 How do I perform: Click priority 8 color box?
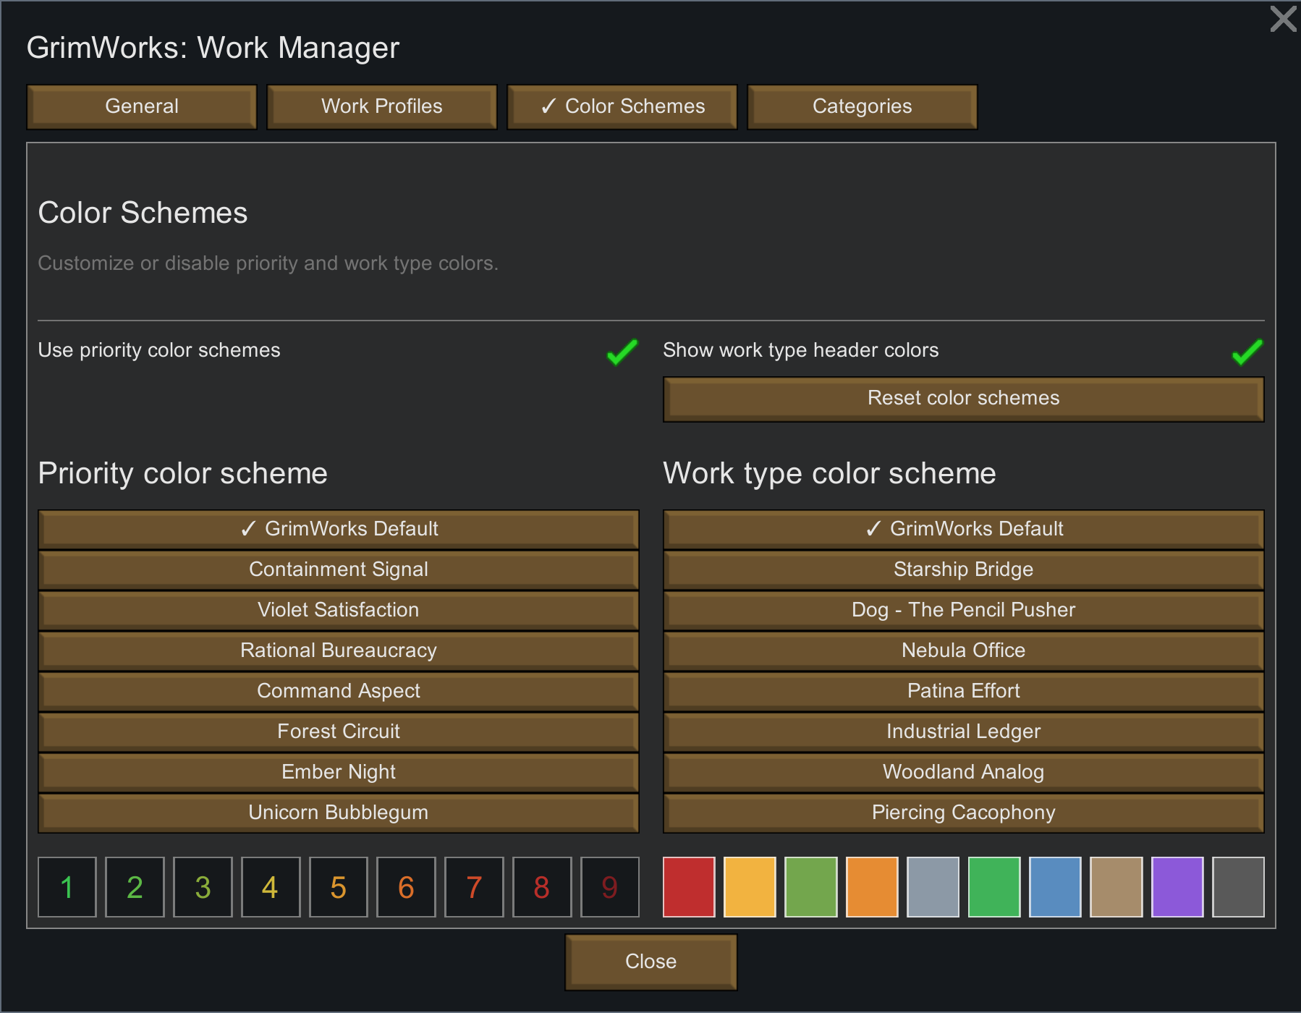click(x=542, y=887)
